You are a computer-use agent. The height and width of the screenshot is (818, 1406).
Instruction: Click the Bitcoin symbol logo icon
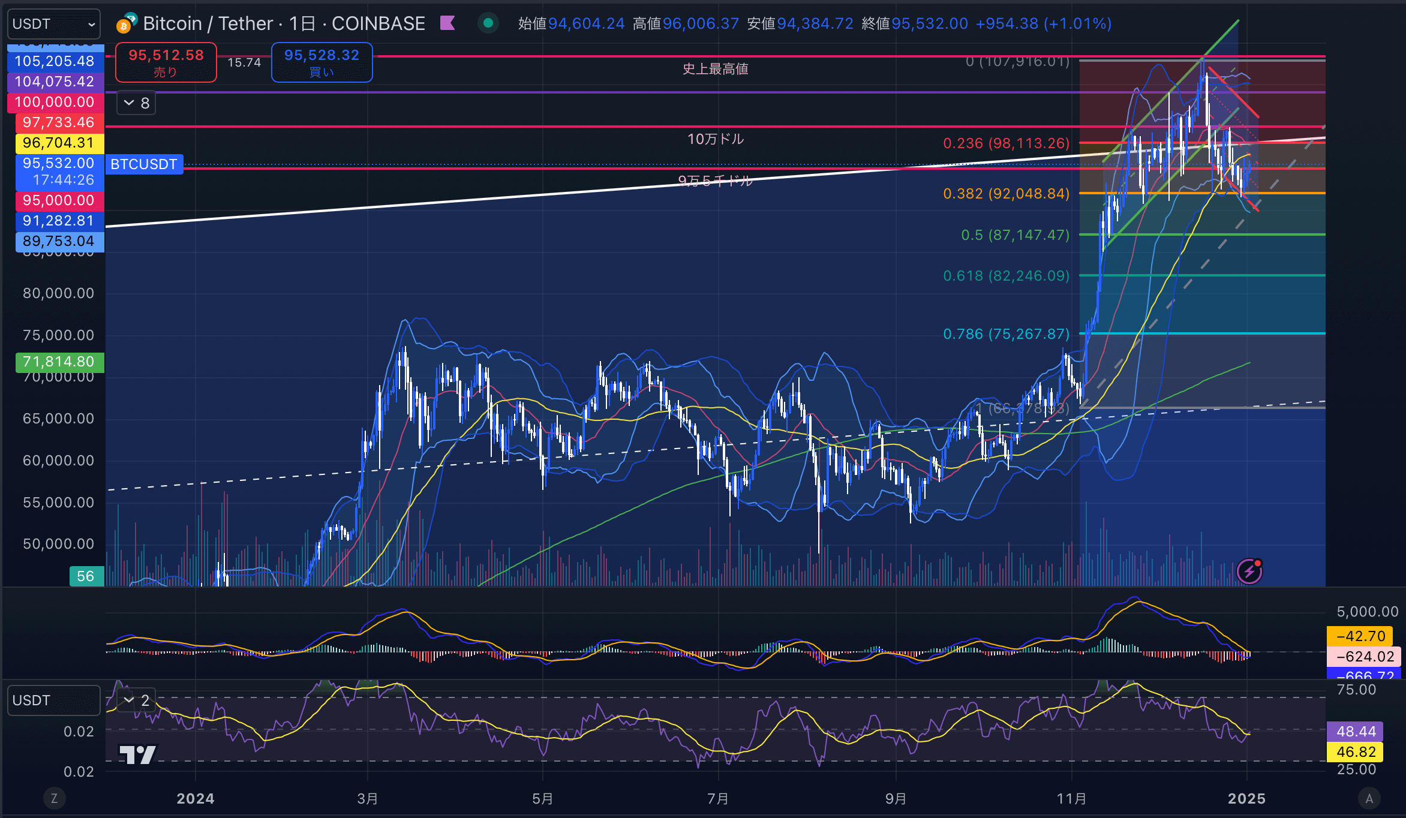point(126,23)
